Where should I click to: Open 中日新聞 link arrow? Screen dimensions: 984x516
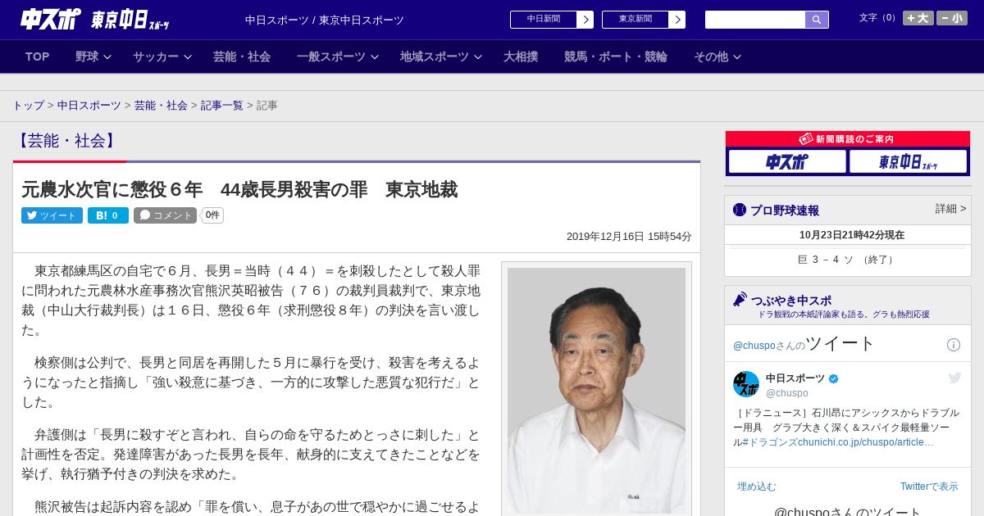(x=585, y=20)
